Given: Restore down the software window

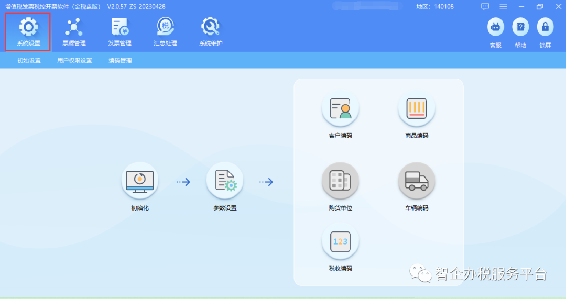Looking at the screenshot, I should pos(540,6).
